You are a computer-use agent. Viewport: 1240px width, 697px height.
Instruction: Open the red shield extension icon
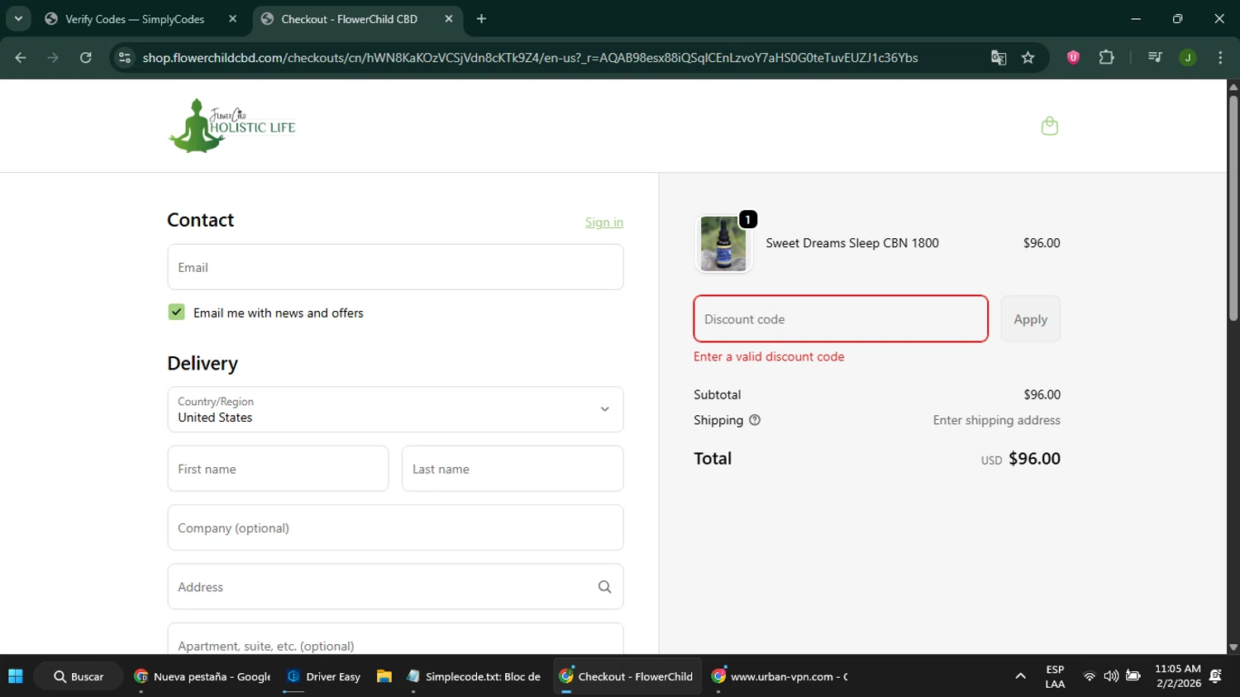point(1073,58)
